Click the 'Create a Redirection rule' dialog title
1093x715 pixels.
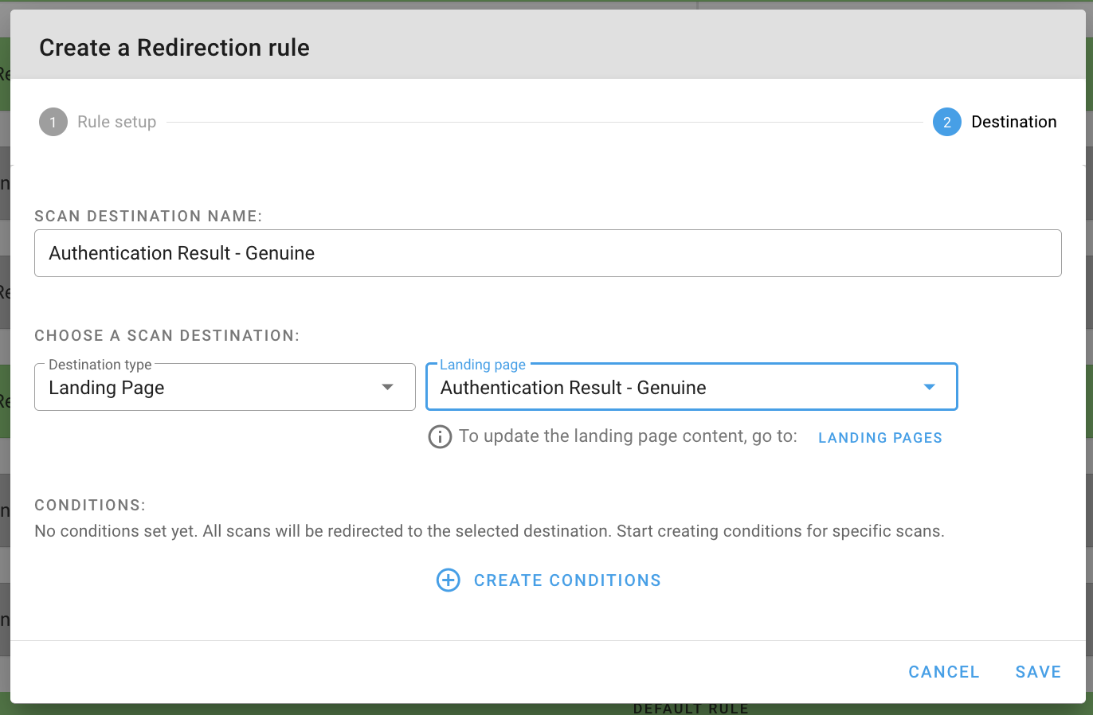174,48
